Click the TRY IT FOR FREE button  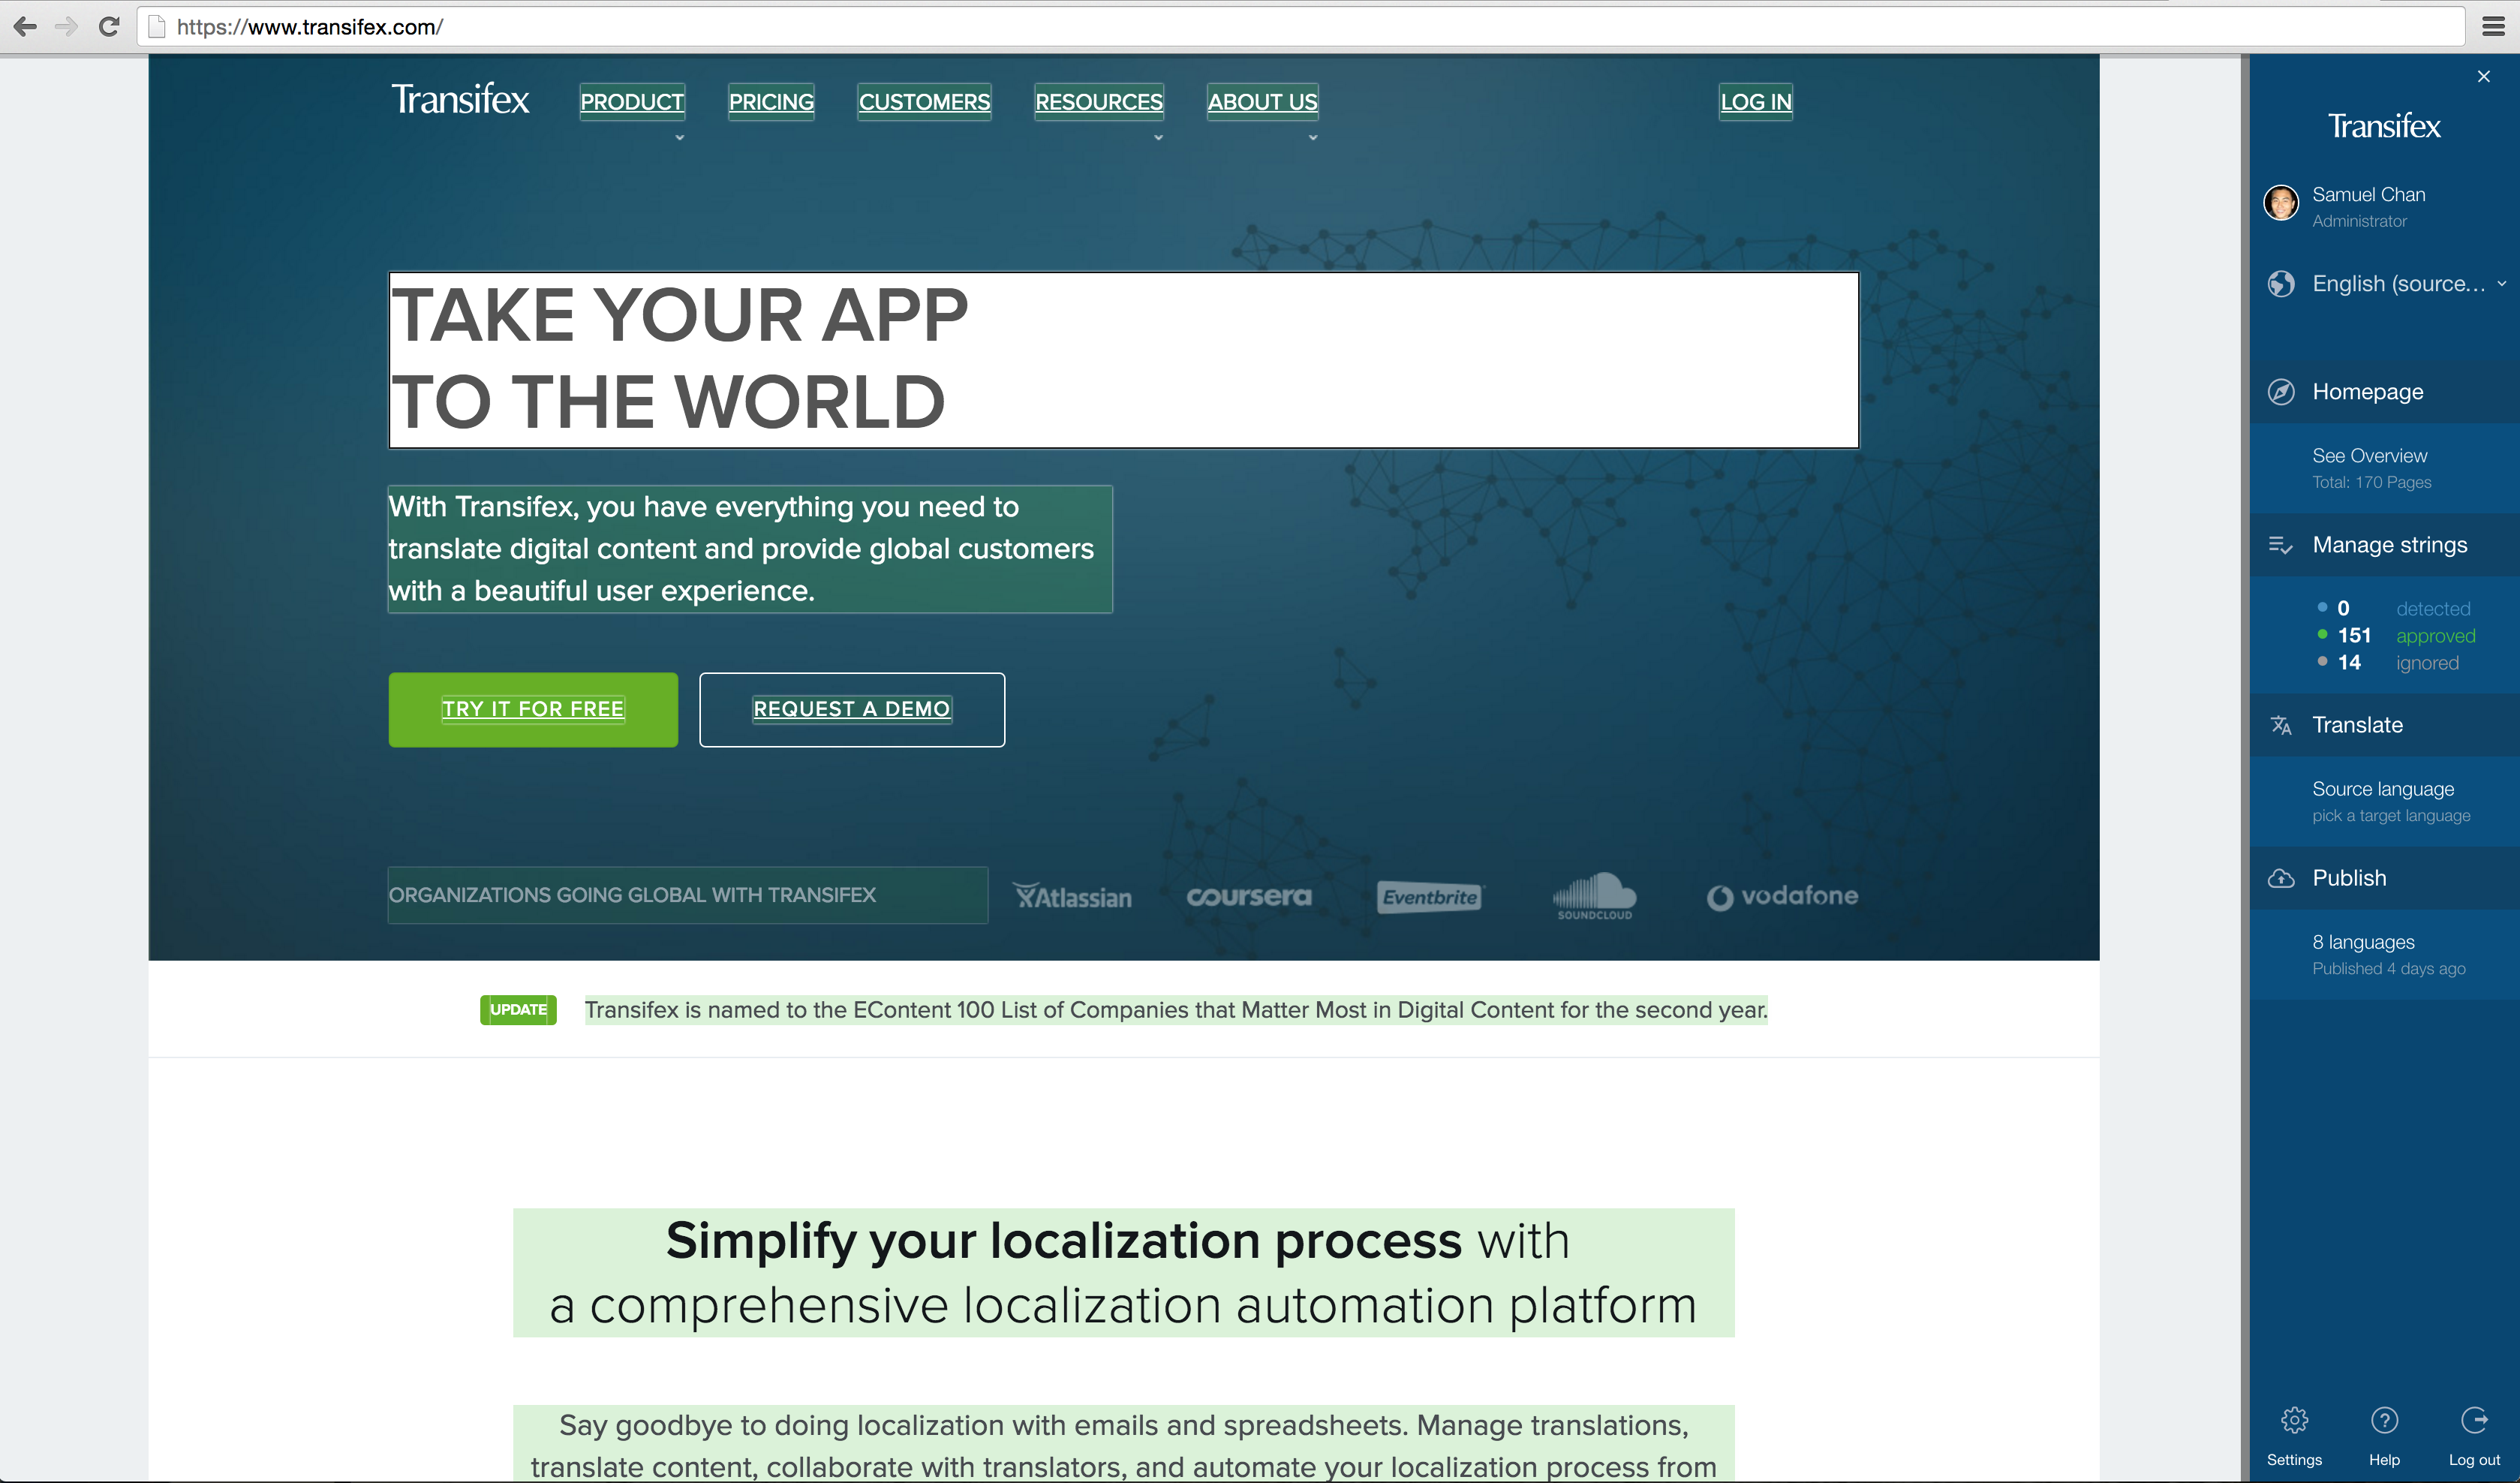pos(533,709)
